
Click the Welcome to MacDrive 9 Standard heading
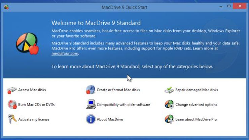96,23
